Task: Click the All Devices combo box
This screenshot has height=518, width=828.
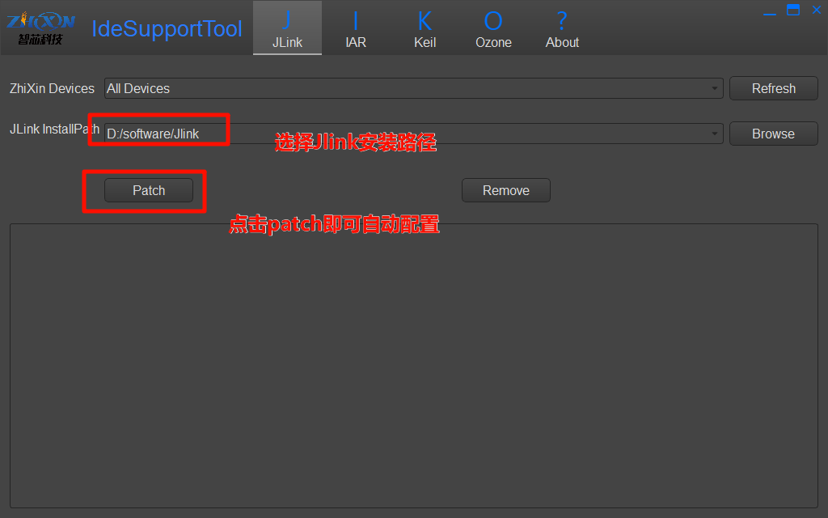Action: (413, 88)
